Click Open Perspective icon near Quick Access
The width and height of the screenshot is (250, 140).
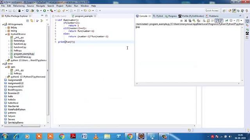pyautogui.click(x=224, y=11)
